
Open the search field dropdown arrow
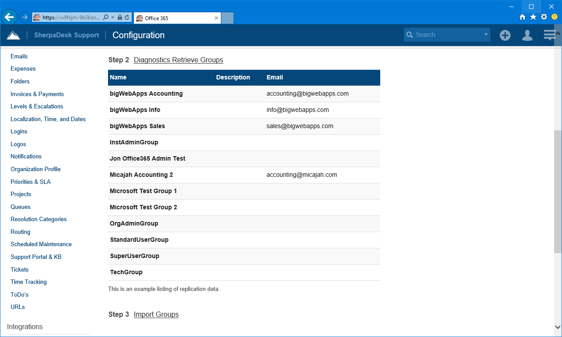tap(485, 34)
